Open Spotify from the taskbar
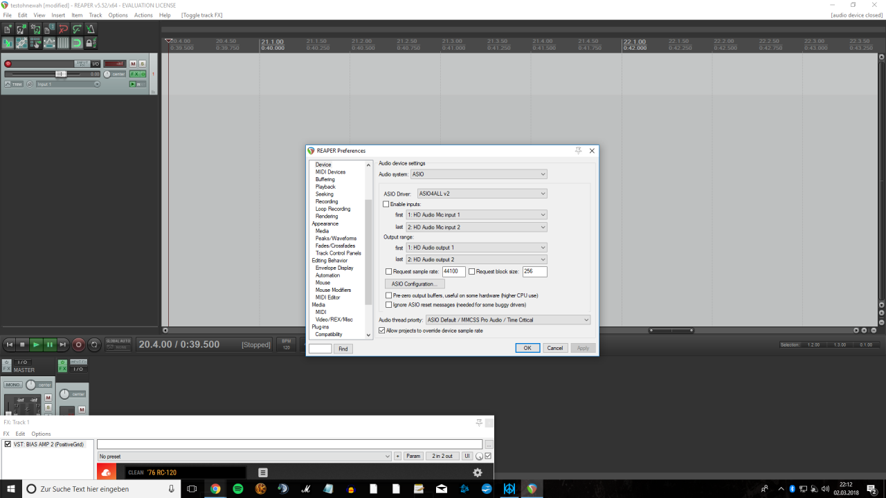This screenshot has height=498, width=886. coord(238,489)
